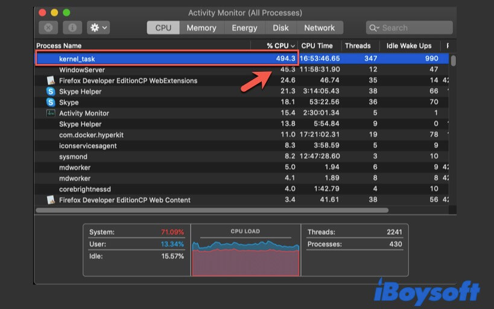Select the Disk tab
Image resolution: width=494 pixels, height=309 pixels.
coord(280,28)
